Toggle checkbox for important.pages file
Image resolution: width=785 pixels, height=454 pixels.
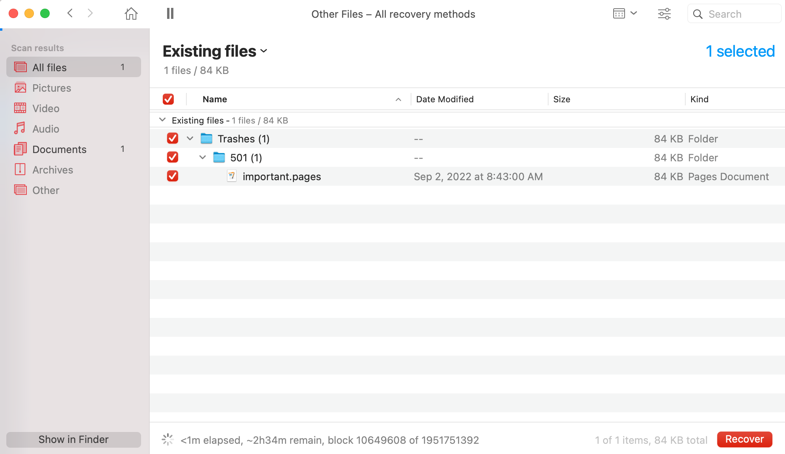click(x=172, y=176)
